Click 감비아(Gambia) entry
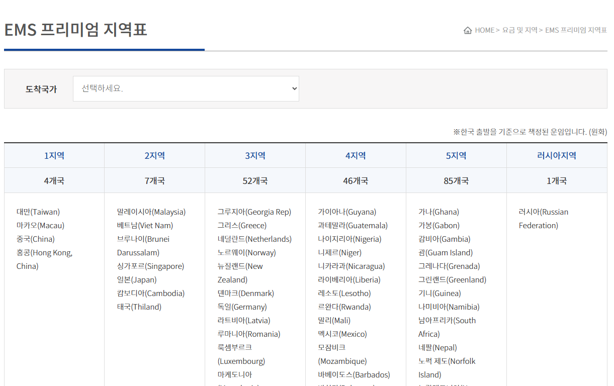The width and height of the screenshot is (614, 386). 445,239
